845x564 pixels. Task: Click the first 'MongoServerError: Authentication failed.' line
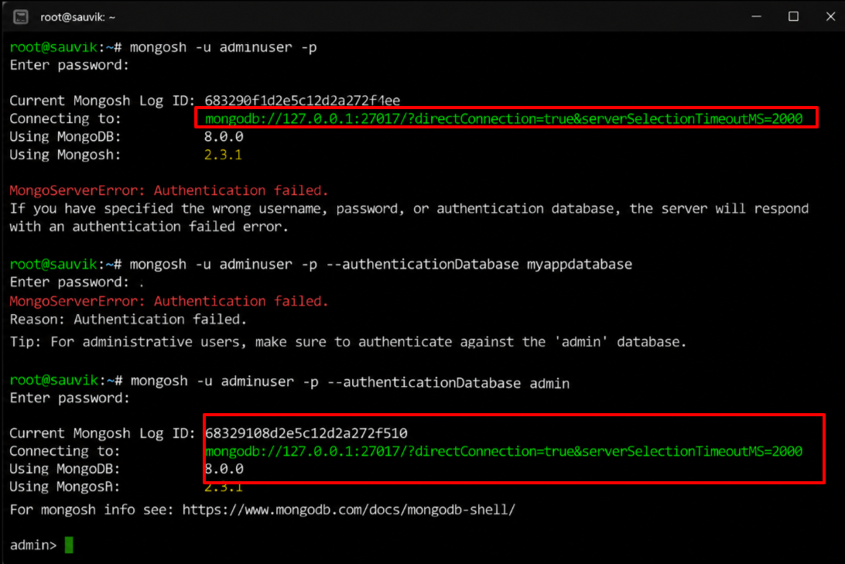tap(169, 190)
